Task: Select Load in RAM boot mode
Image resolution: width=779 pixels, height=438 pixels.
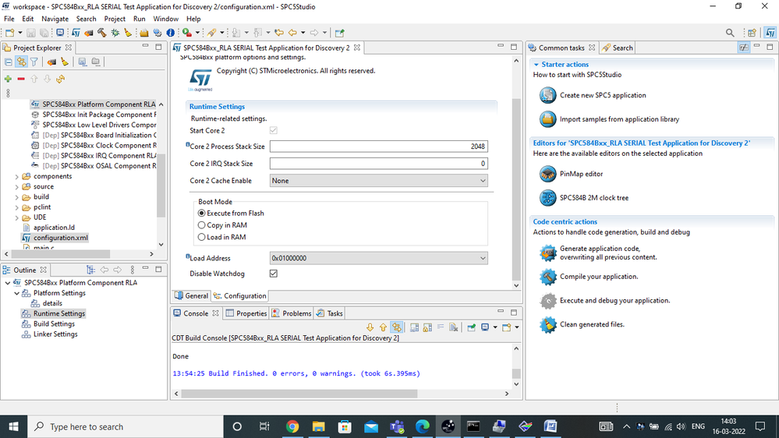Action: point(201,237)
